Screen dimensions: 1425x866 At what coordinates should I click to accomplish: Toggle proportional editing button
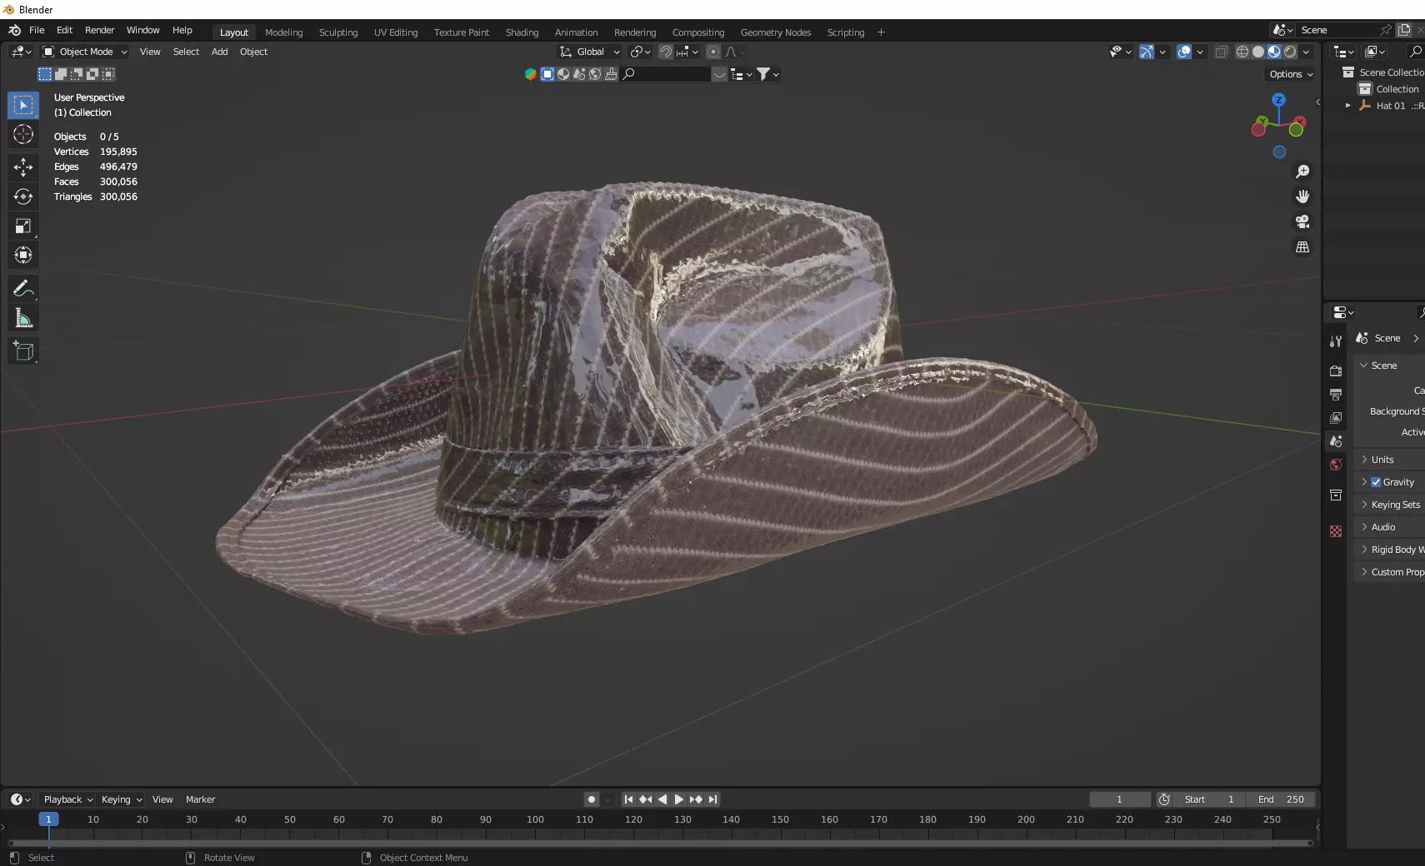[x=713, y=52]
